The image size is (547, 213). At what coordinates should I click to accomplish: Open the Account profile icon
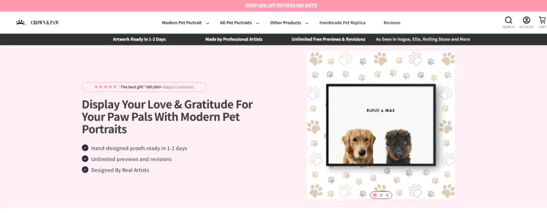coord(526,20)
